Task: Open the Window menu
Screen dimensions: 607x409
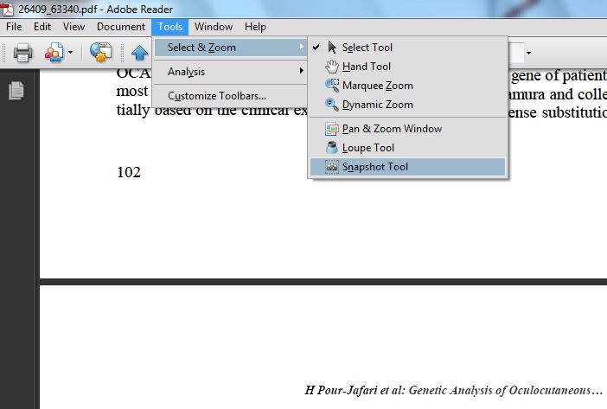Action: click(213, 27)
